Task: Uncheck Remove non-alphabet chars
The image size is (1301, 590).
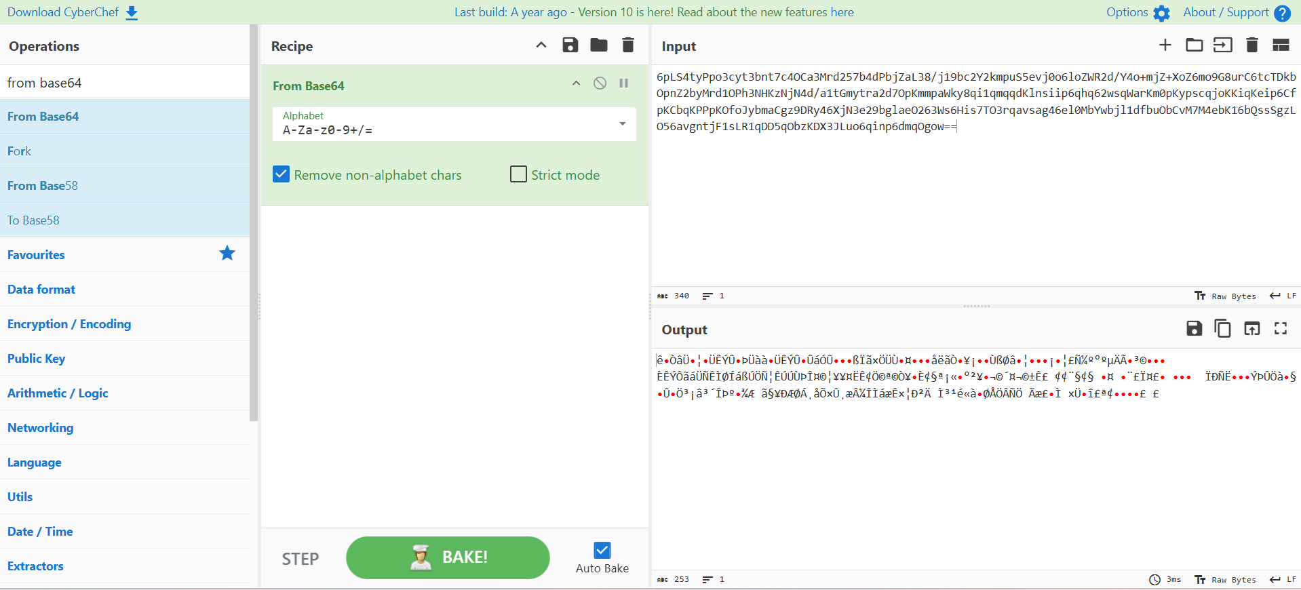Action: pos(281,175)
